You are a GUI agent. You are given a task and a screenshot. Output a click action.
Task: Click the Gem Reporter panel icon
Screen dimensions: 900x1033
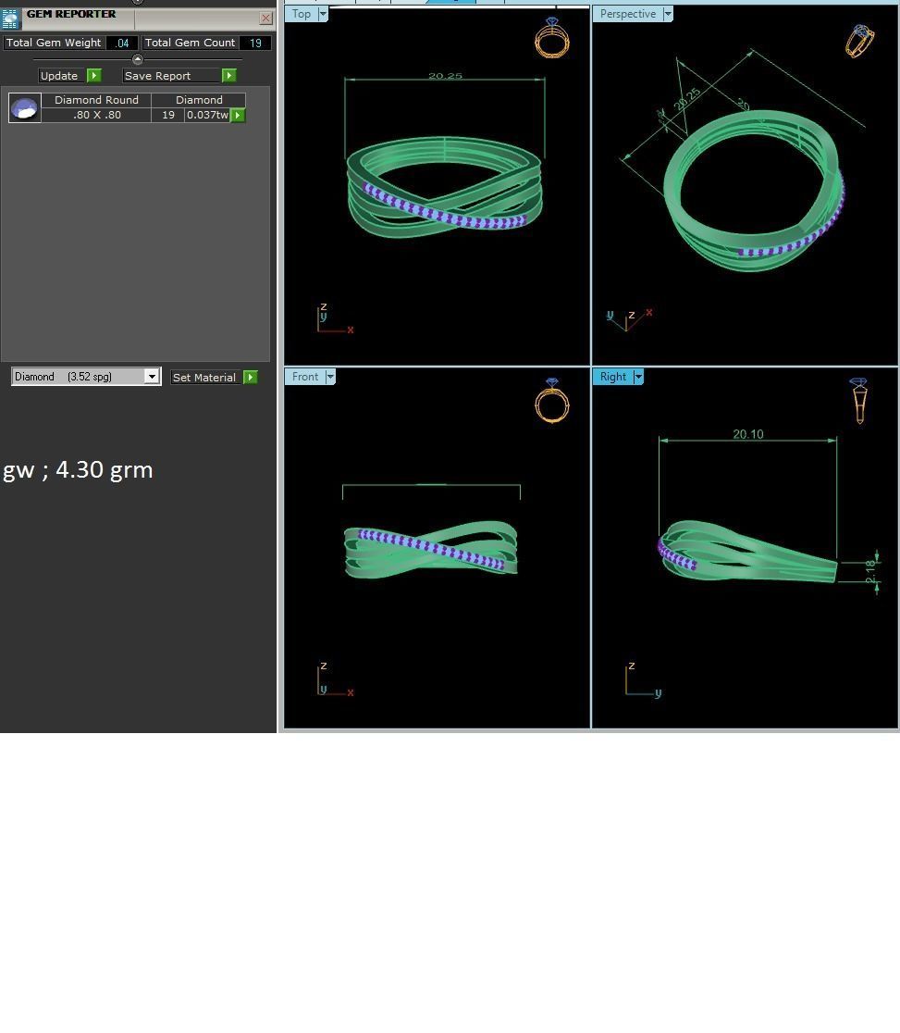(x=10, y=19)
